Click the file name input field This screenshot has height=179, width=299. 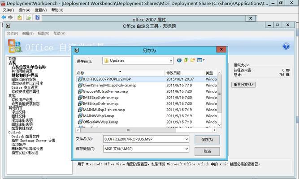144,139
